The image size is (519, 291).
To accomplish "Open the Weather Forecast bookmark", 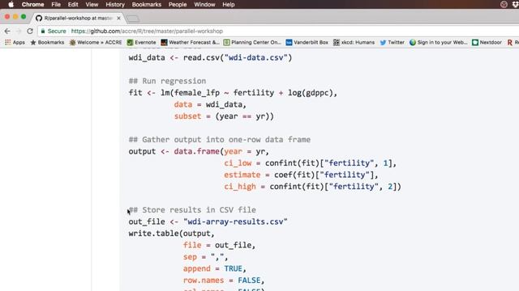I will [190, 42].
